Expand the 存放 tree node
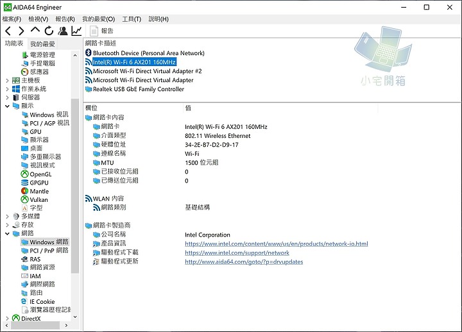The width and height of the screenshot is (462, 332). click(7, 225)
